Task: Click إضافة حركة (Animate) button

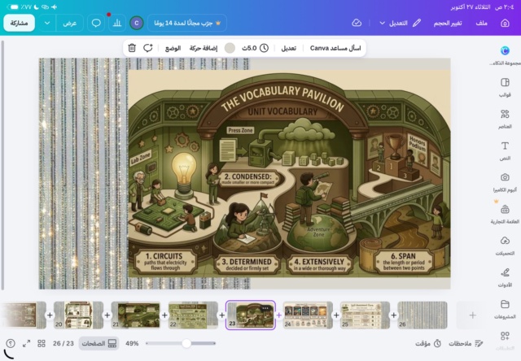Action: click(204, 48)
